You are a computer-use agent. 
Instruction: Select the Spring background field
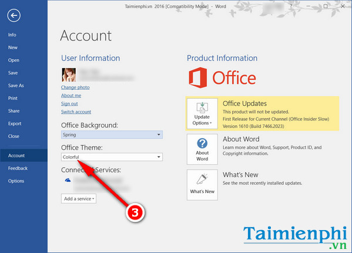[x=112, y=134]
